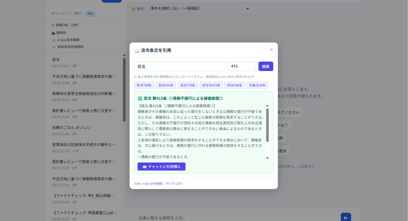Click the article text scroll-up arrow
The width and height of the screenshot is (408, 221).
267,106
